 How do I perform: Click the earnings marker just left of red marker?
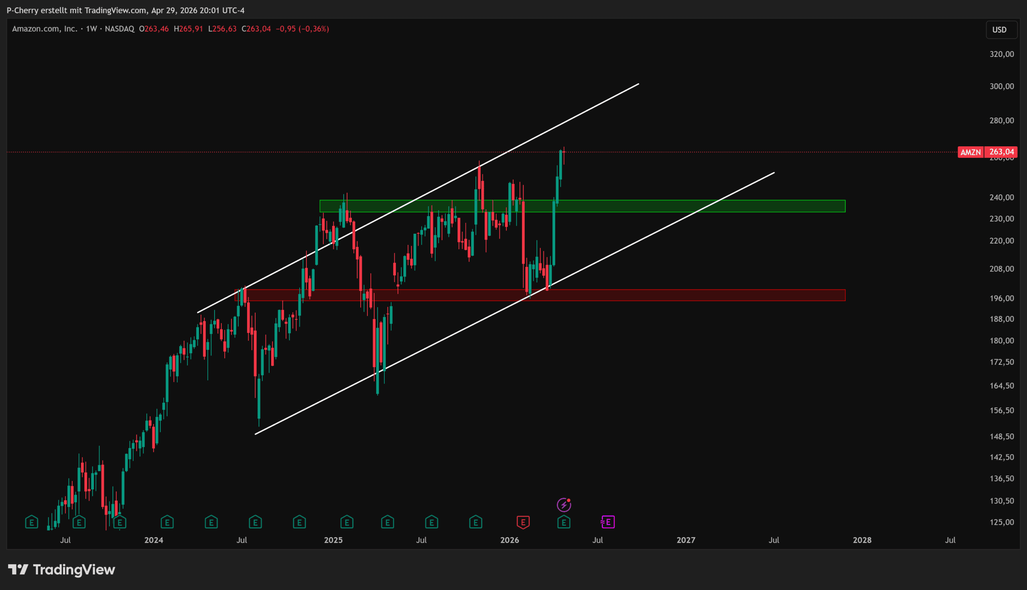(476, 522)
